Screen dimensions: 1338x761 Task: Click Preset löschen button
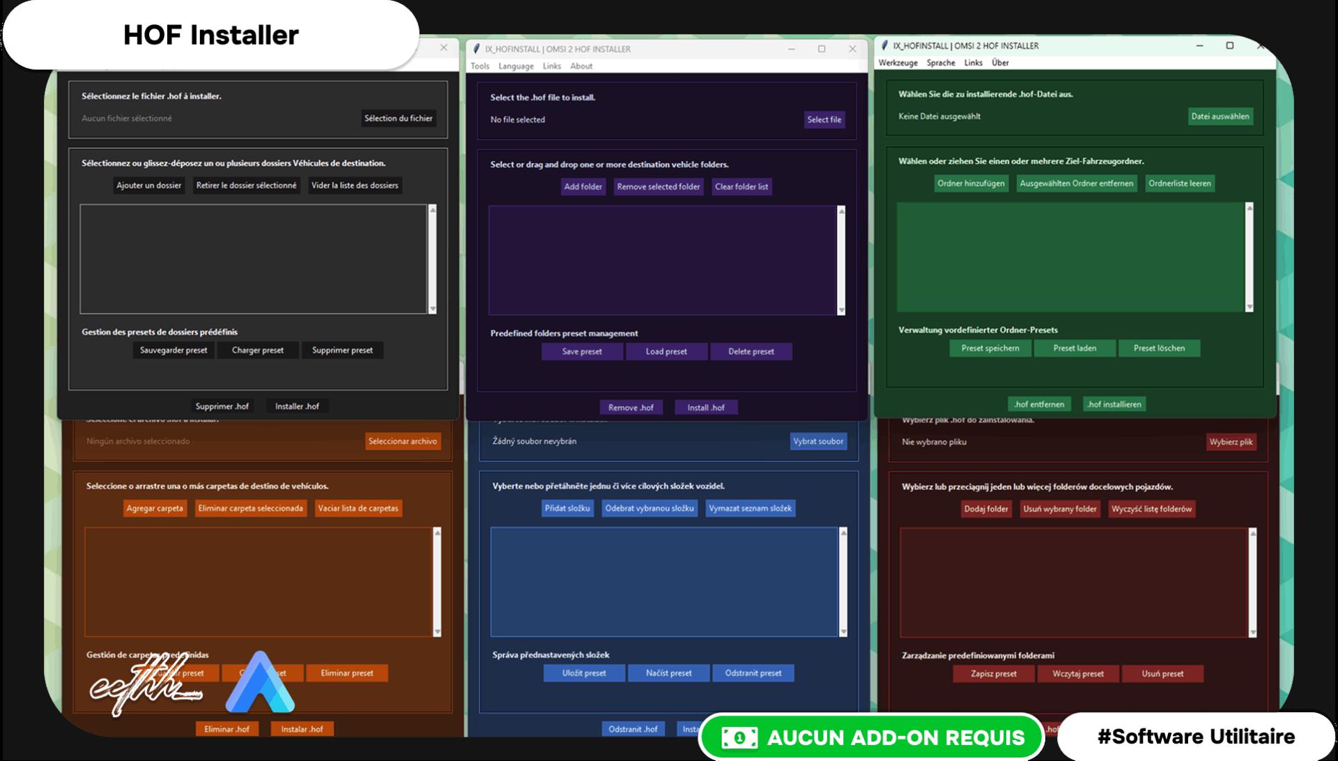(1159, 348)
